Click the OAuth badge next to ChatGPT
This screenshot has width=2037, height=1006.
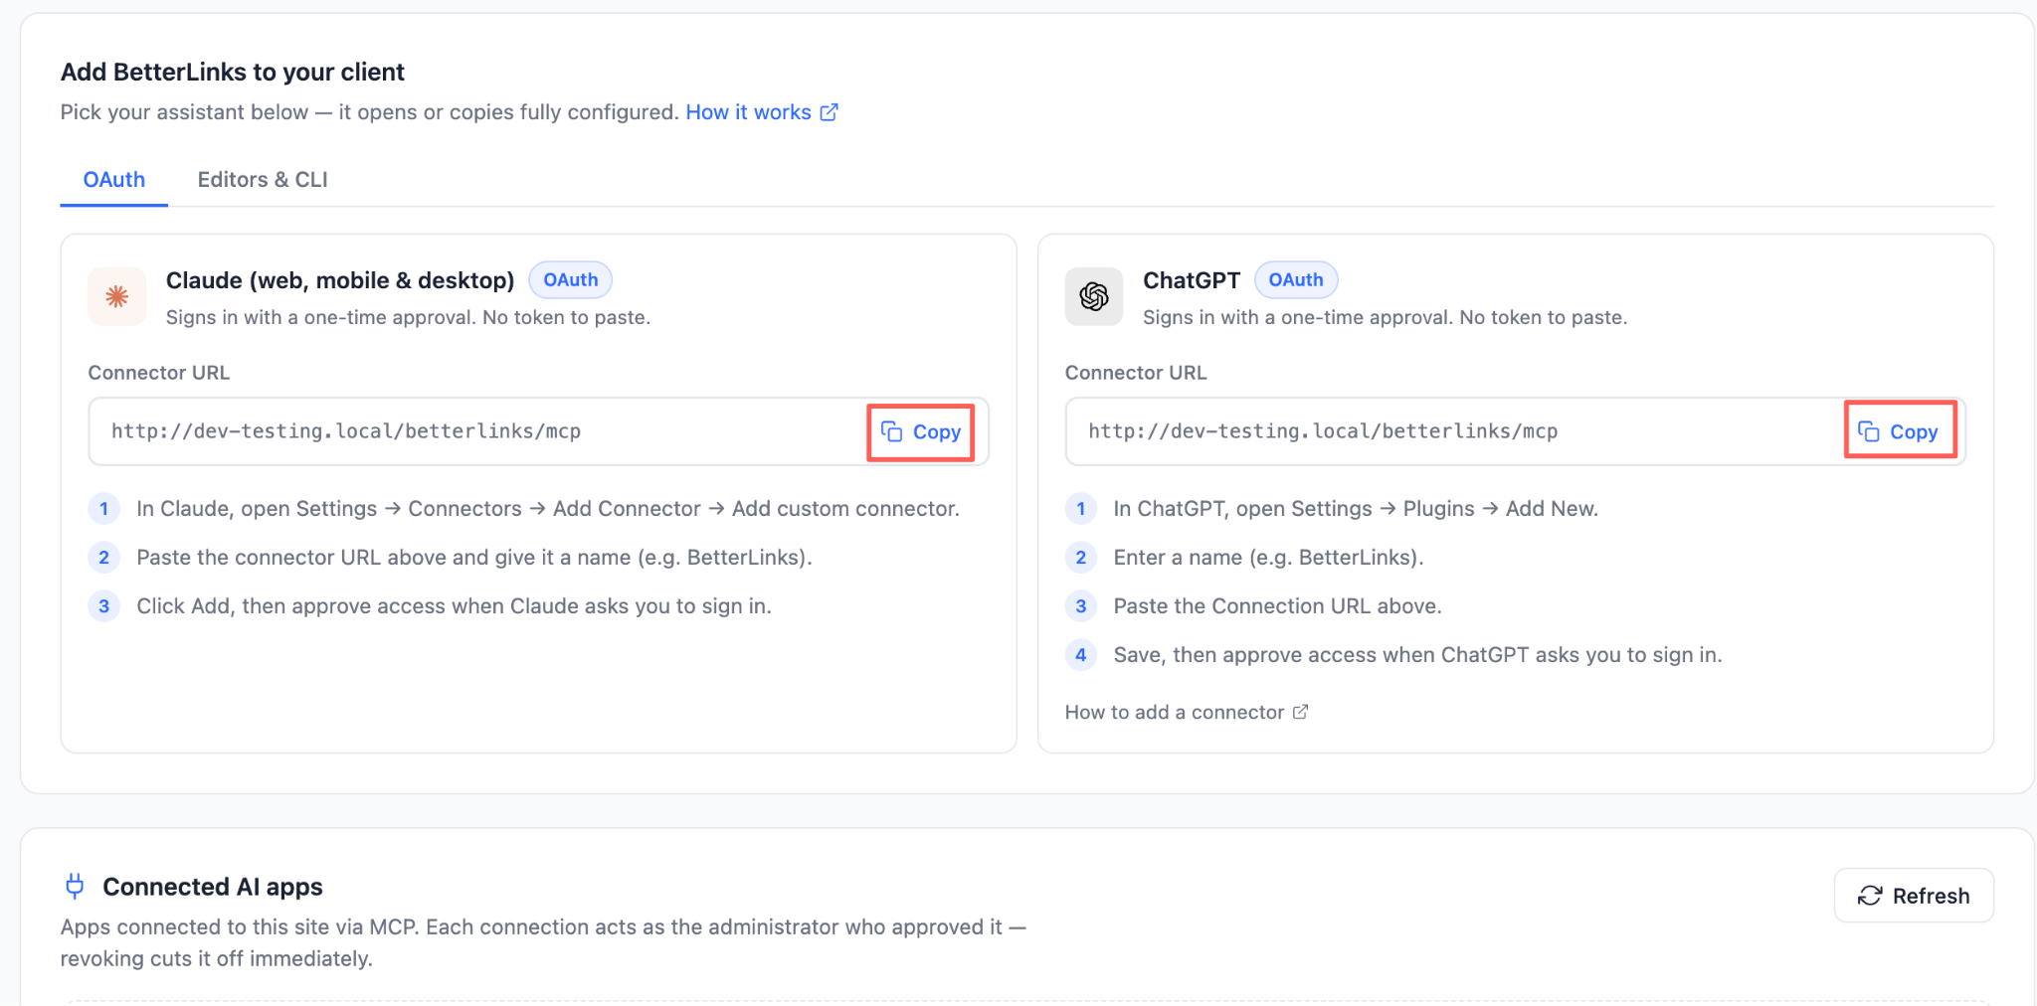1296,280
